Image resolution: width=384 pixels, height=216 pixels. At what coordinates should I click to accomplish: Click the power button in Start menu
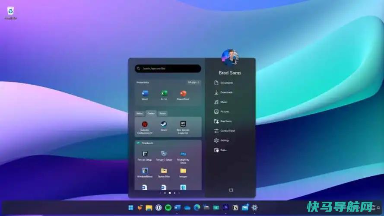tap(231, 190)
